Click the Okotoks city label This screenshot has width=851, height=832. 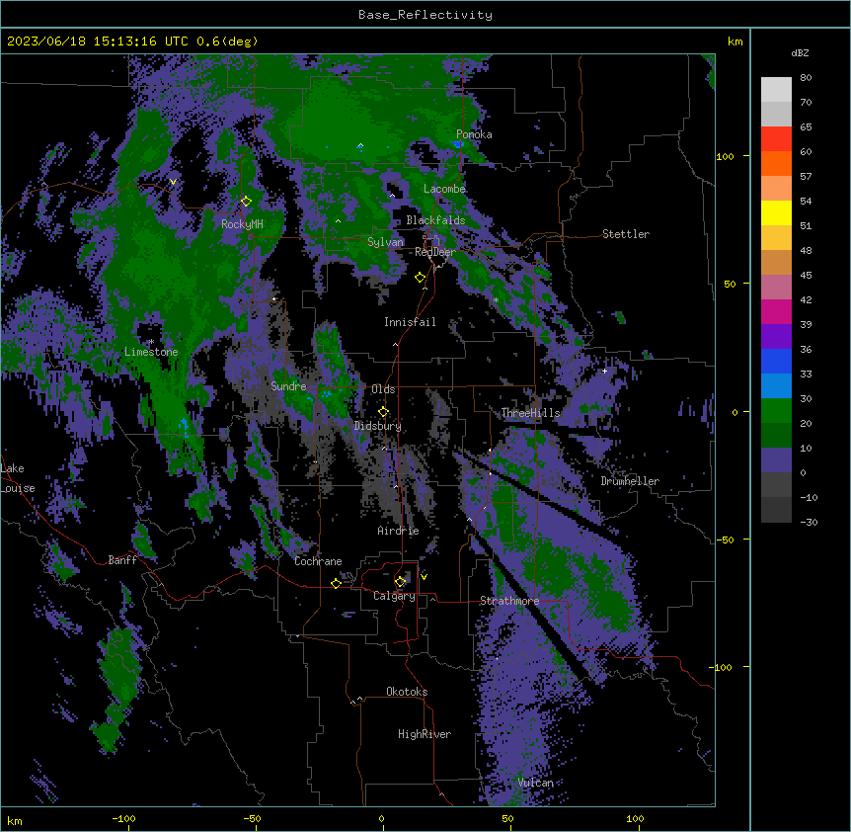pos(407,692)
